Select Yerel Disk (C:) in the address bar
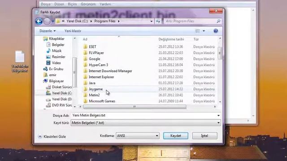 pyautogui.click(x=77, y=21)
